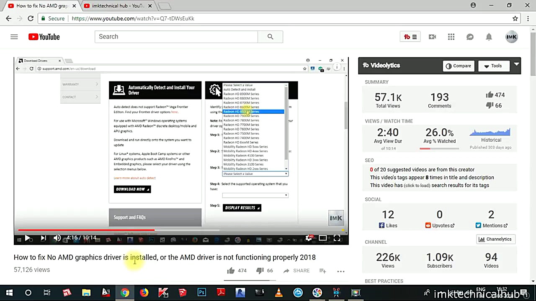
Task: Click the search magnifier button
Action: (270, 37)
